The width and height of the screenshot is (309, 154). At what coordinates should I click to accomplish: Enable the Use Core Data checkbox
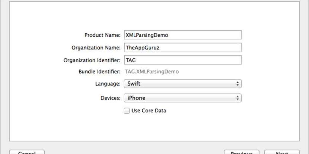pos(127,111)
